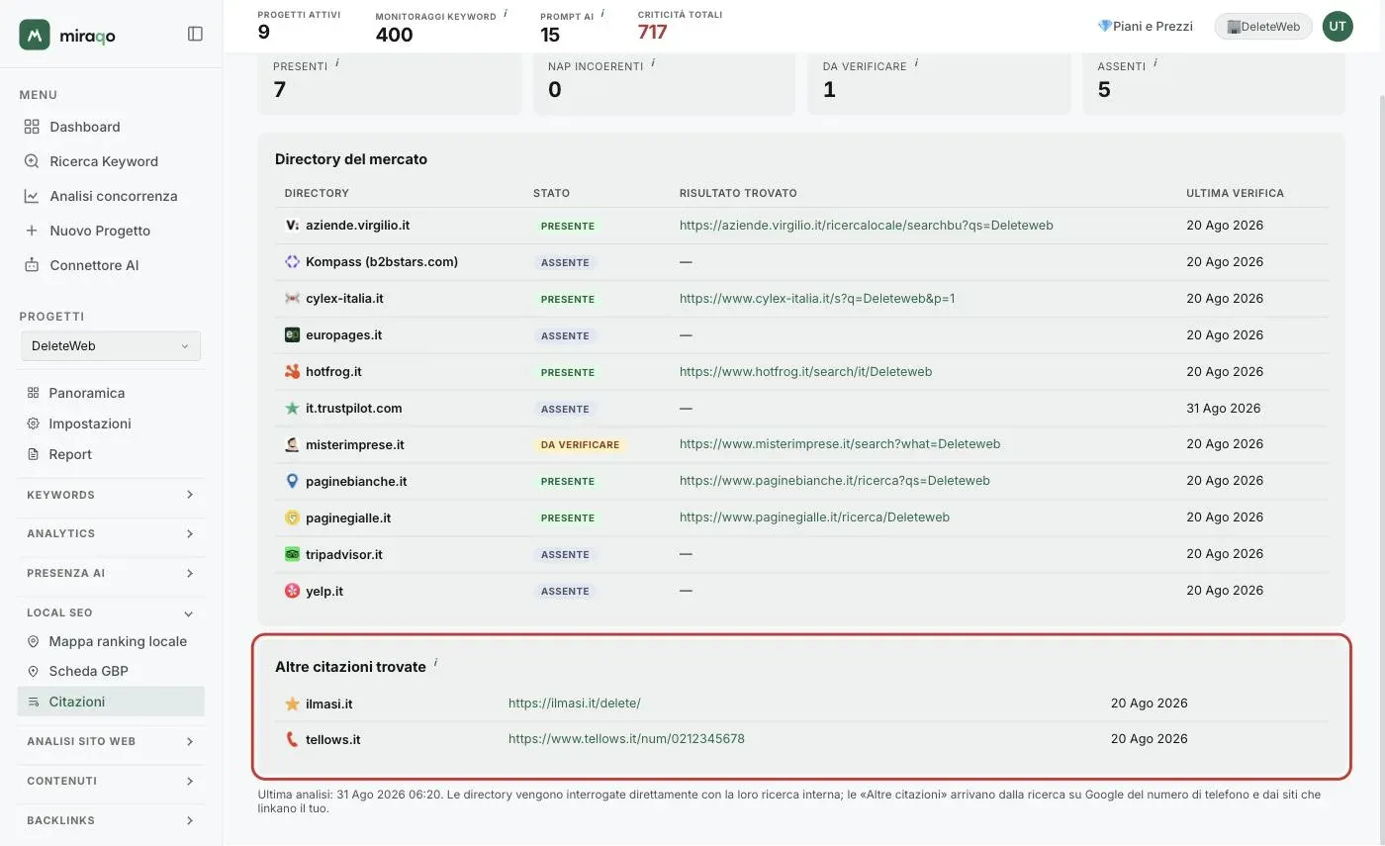Image resolution: width=1385 pixels, height=846 pixels.
Task: Open the hotfrog.it search result link
Action: (805, 372)
